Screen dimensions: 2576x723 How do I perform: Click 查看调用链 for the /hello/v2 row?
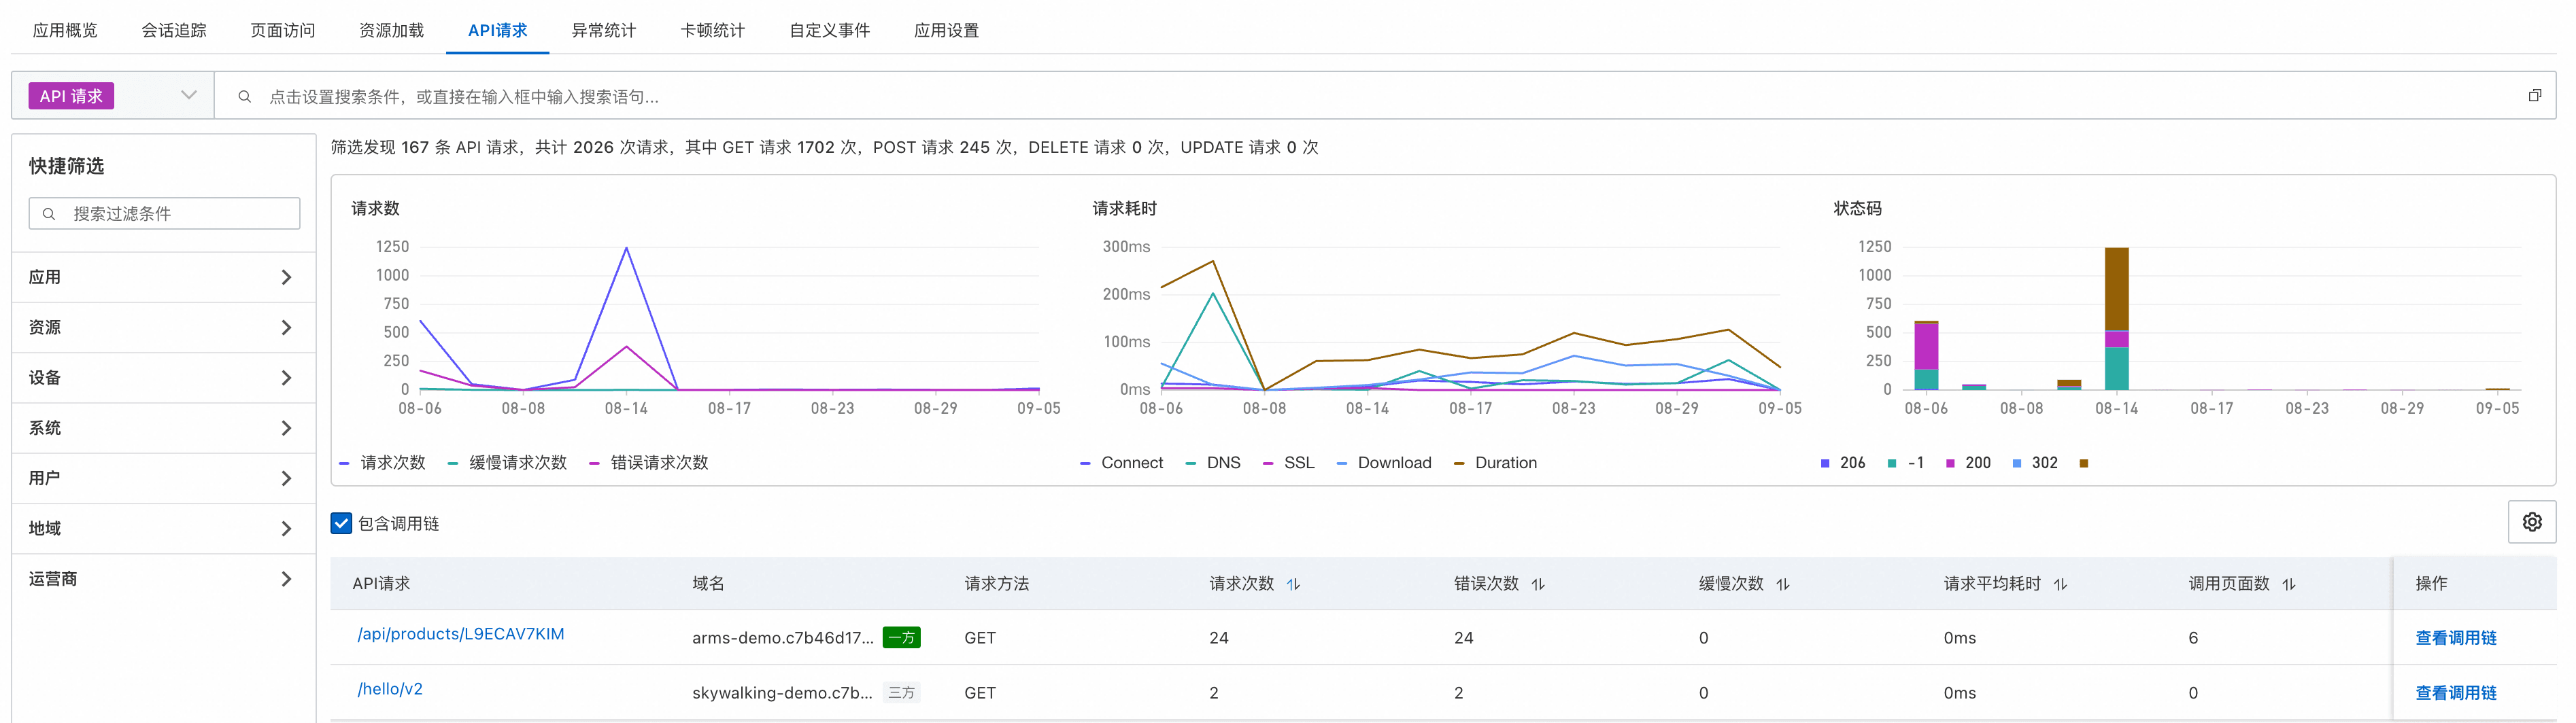click(x=2455, y=693)
